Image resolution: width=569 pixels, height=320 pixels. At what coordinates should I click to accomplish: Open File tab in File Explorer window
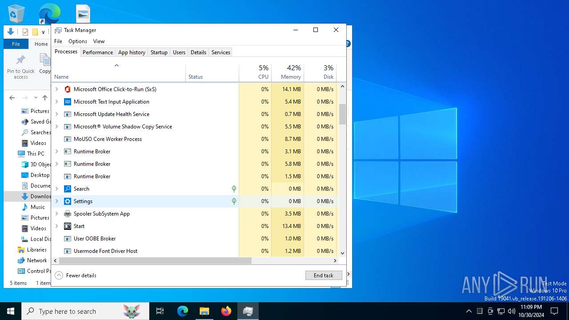point(16,44)
